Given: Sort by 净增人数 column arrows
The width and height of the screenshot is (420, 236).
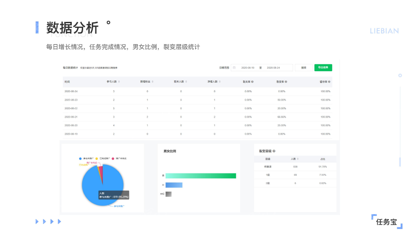Looking at the screenshot, I should 220,82.
